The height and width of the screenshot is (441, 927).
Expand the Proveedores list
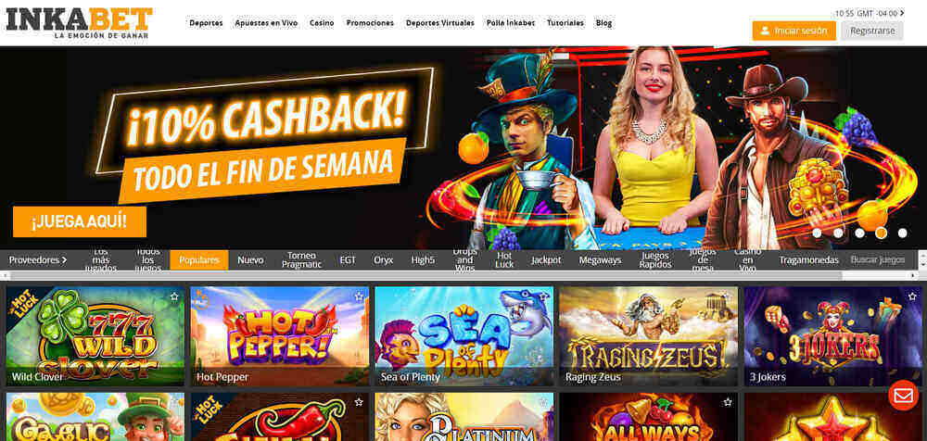[x=38, y=260]
